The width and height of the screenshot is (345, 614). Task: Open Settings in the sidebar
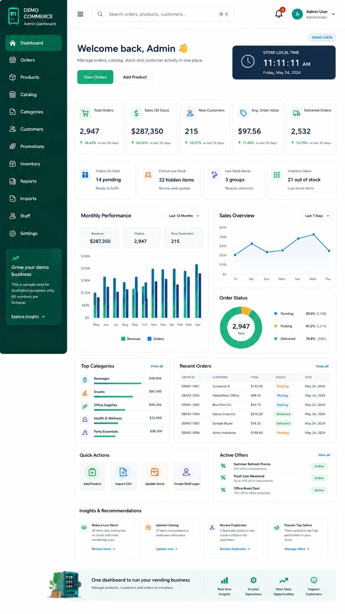(33, 234)
